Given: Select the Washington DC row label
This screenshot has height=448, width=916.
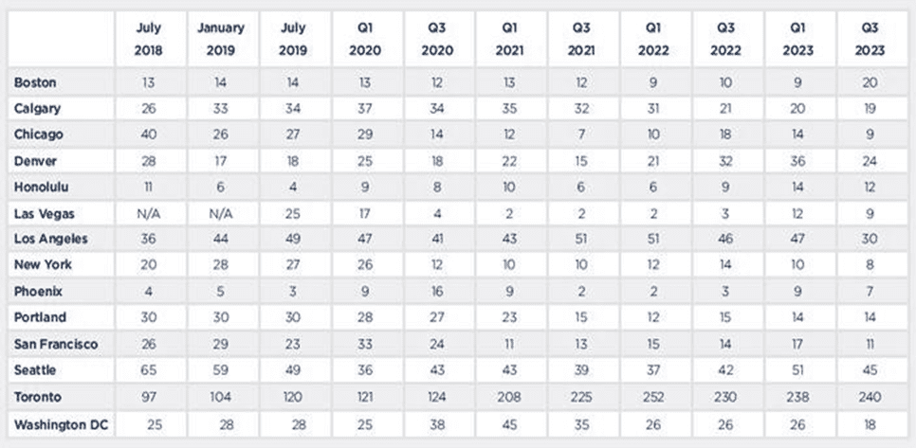Looking at the screenshot, I should point(61,424).
